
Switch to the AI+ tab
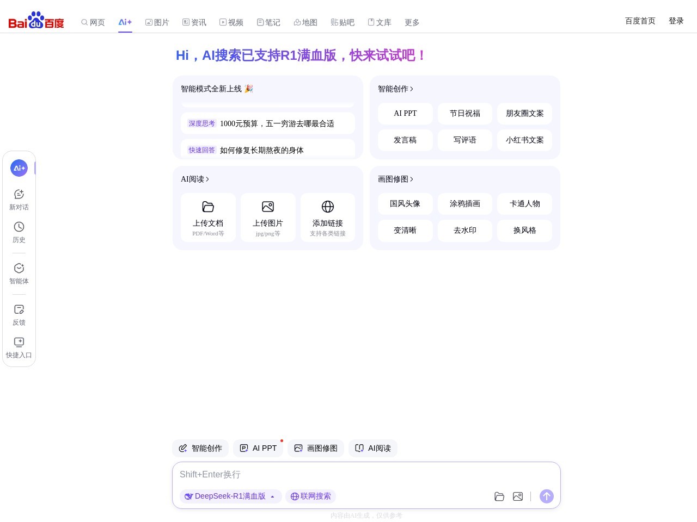pos(125,22)
